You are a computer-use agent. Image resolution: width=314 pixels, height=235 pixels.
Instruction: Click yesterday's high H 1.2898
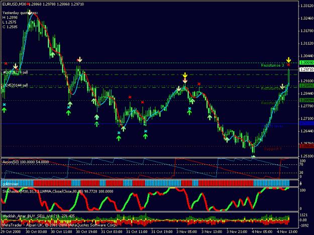[10, 18]
